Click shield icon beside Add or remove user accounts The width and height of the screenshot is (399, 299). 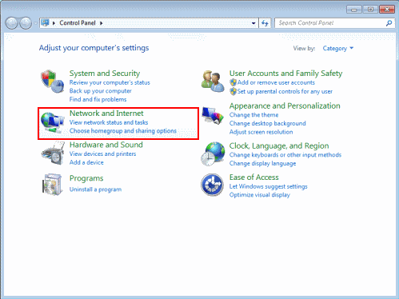[233, 82]
